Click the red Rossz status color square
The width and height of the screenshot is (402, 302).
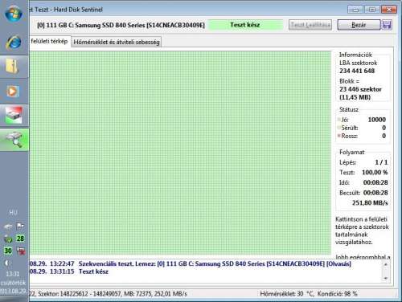[339, 136]
